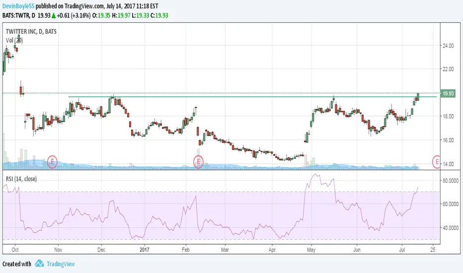Click the May date axis label
Viewport: 463px width, 273px height.
click(311, 250)
